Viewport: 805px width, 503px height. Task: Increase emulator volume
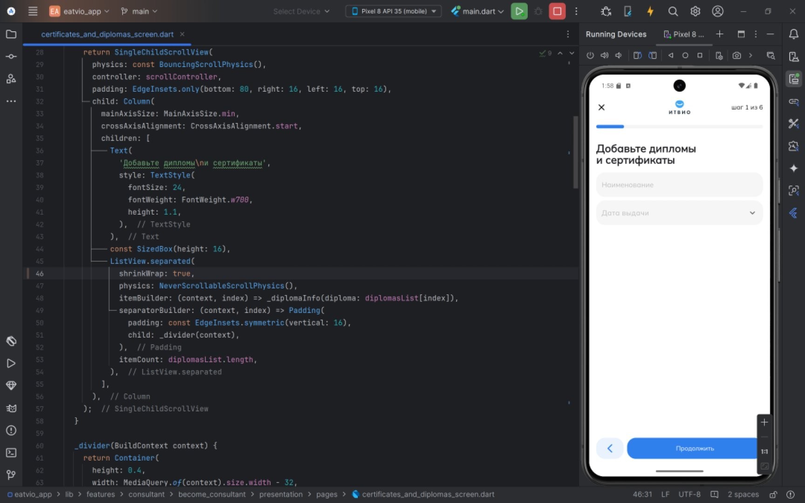(x=605, y=55)
